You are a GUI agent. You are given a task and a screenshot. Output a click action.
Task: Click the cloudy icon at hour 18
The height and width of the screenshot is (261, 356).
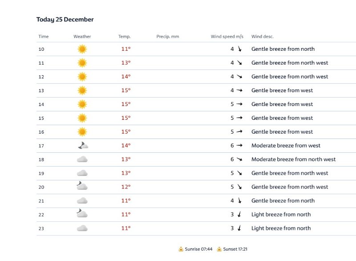[82, 159]
